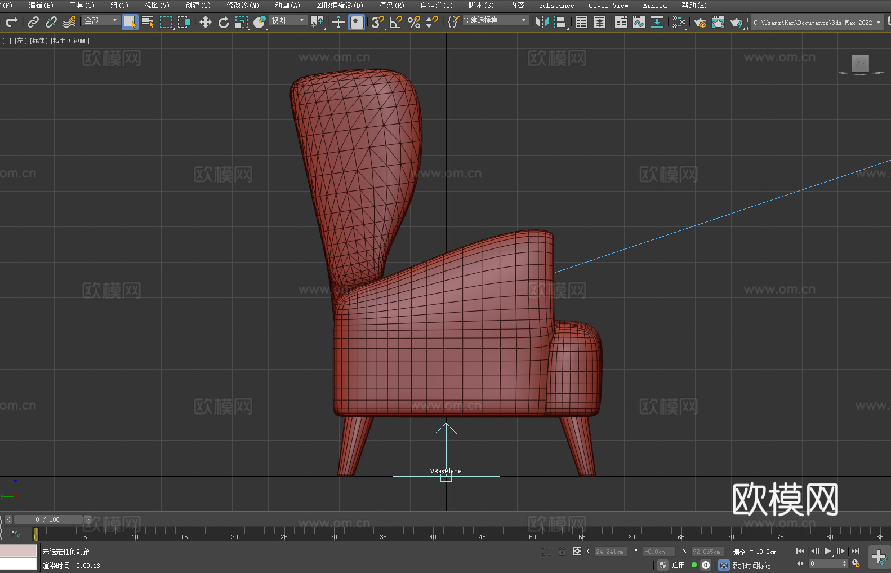Toggle Percent Snap
This screenshot has height=573, width=891.
414,22
